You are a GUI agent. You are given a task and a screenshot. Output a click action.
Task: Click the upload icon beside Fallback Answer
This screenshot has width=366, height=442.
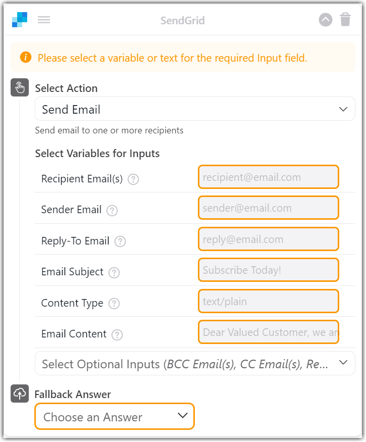pos(19,394)
